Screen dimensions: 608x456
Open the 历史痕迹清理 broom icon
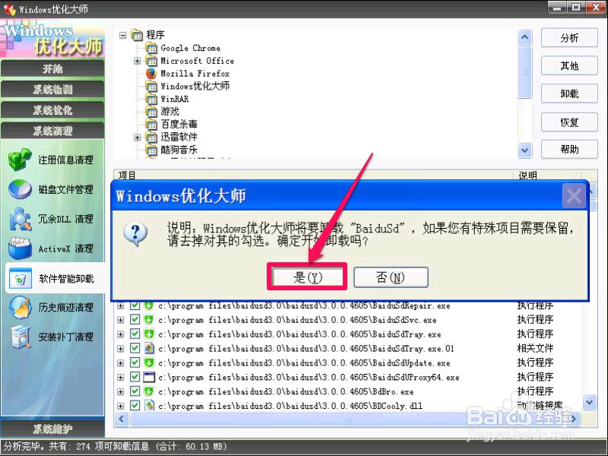(x=21, y=308)
